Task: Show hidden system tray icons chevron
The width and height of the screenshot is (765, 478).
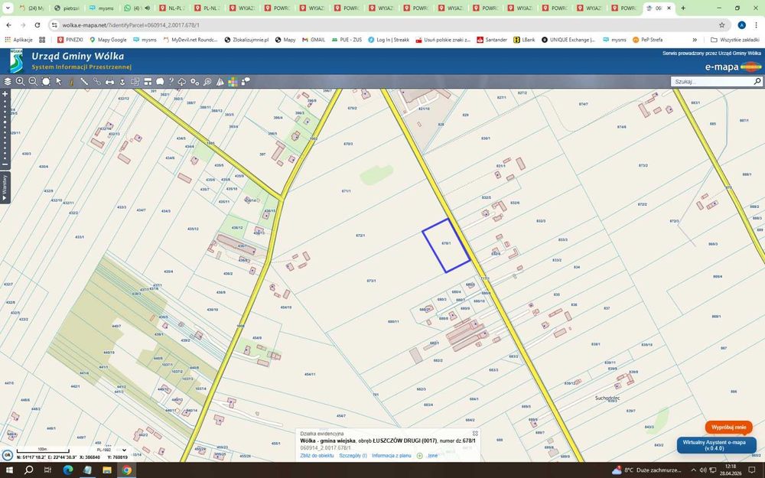Action: tap(693, 470)
